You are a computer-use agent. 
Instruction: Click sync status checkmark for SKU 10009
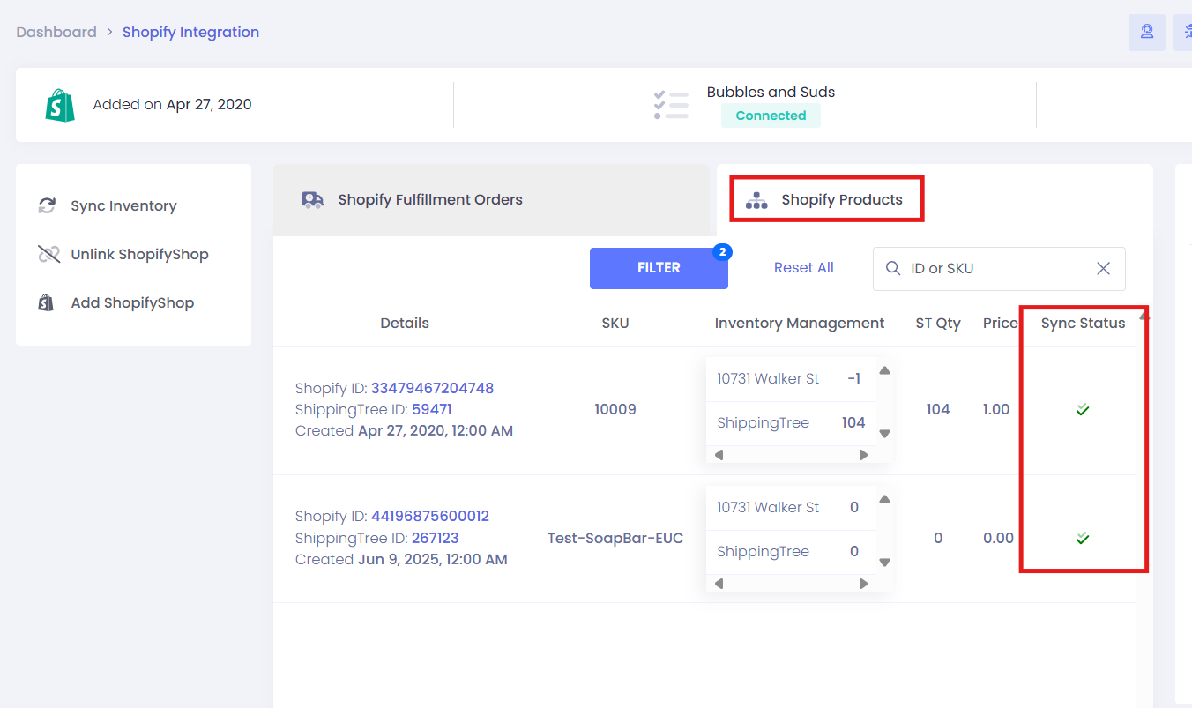coord(1083,409)
